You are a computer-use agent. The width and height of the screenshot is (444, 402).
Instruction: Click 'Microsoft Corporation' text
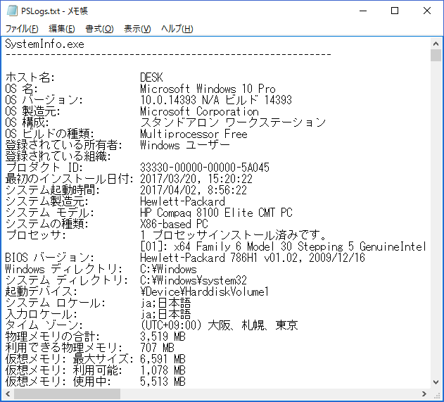(199, 111)
